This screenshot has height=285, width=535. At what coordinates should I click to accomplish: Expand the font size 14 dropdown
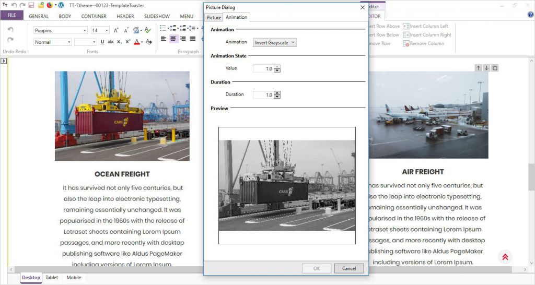pos(107,30)
